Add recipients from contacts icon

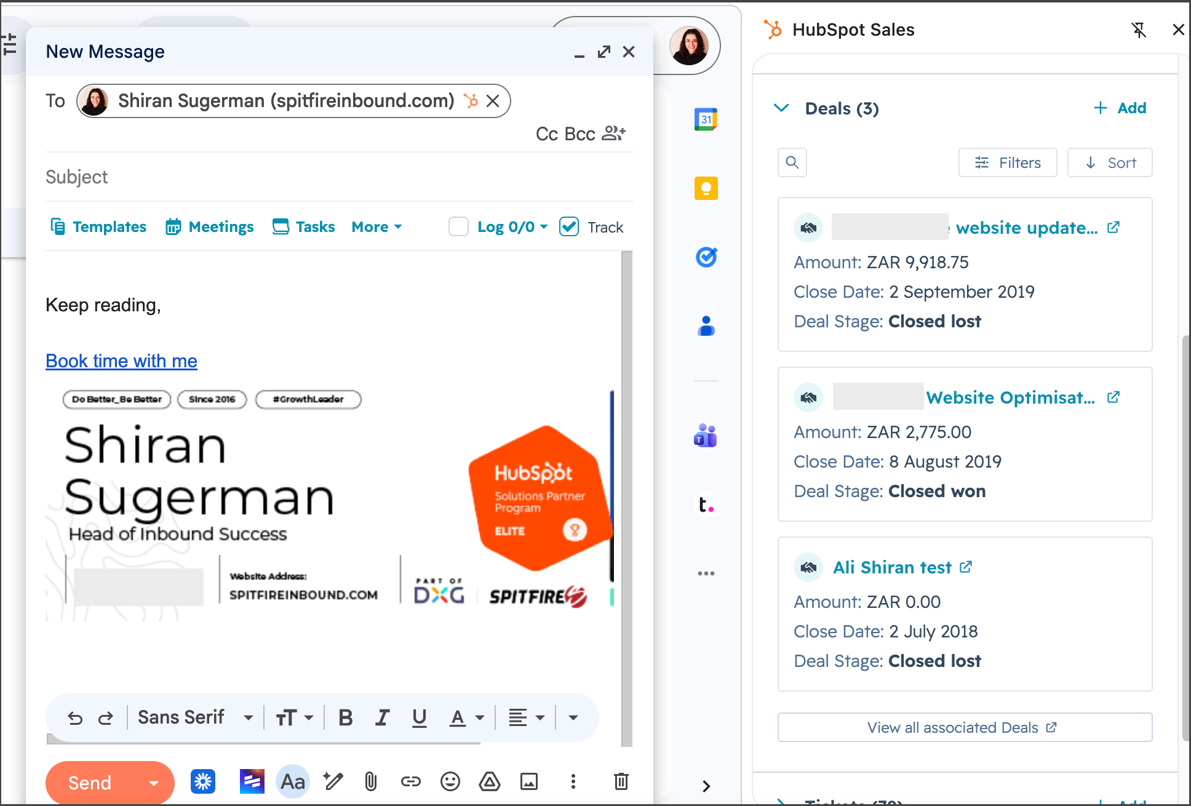(x=613, y=134)
